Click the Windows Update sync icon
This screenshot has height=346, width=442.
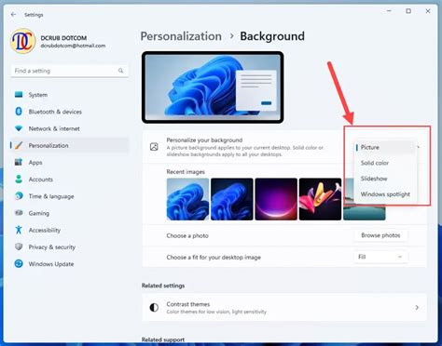pyautogui.click(x=19, y=264)
